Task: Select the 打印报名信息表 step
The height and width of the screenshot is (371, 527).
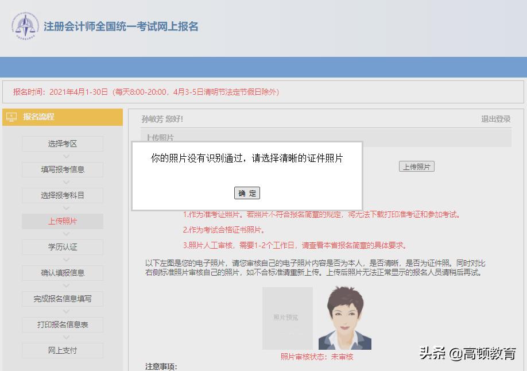Action: (x=63, y=324)
